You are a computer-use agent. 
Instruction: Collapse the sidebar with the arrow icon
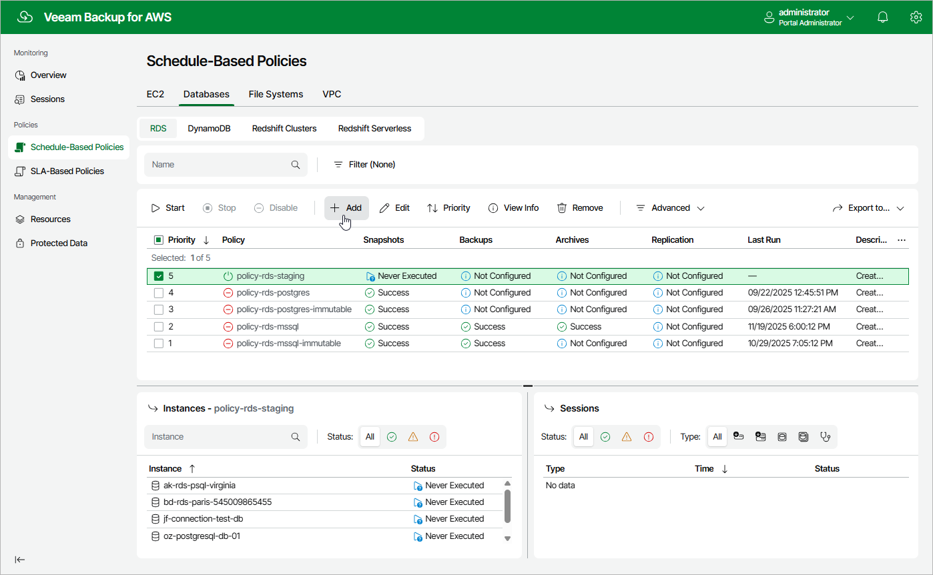click(x=20, y=560)
